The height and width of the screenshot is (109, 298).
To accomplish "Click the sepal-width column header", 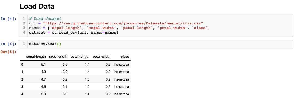I will (58, 56).
